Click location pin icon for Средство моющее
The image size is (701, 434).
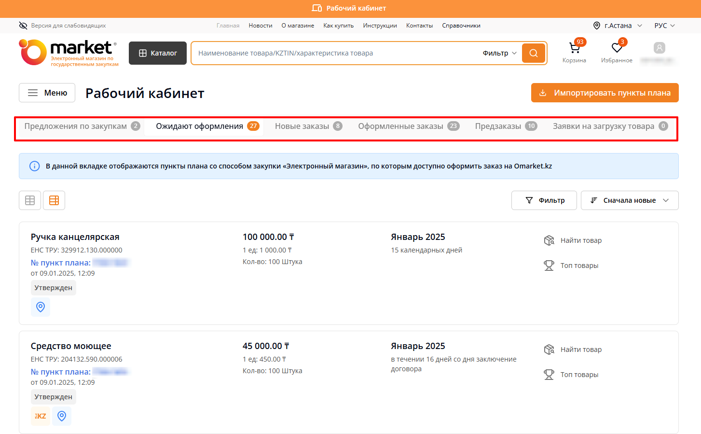(62, 416)
